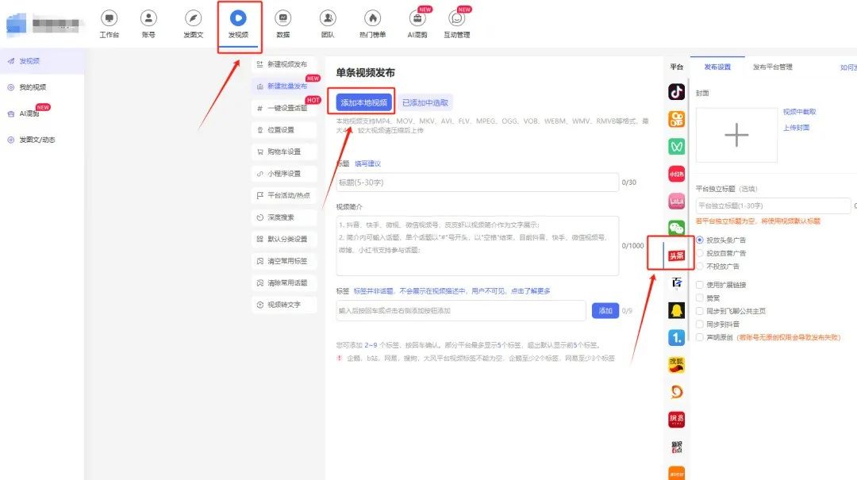Focus the 视频简介 description text area

[x=477, y=246]
